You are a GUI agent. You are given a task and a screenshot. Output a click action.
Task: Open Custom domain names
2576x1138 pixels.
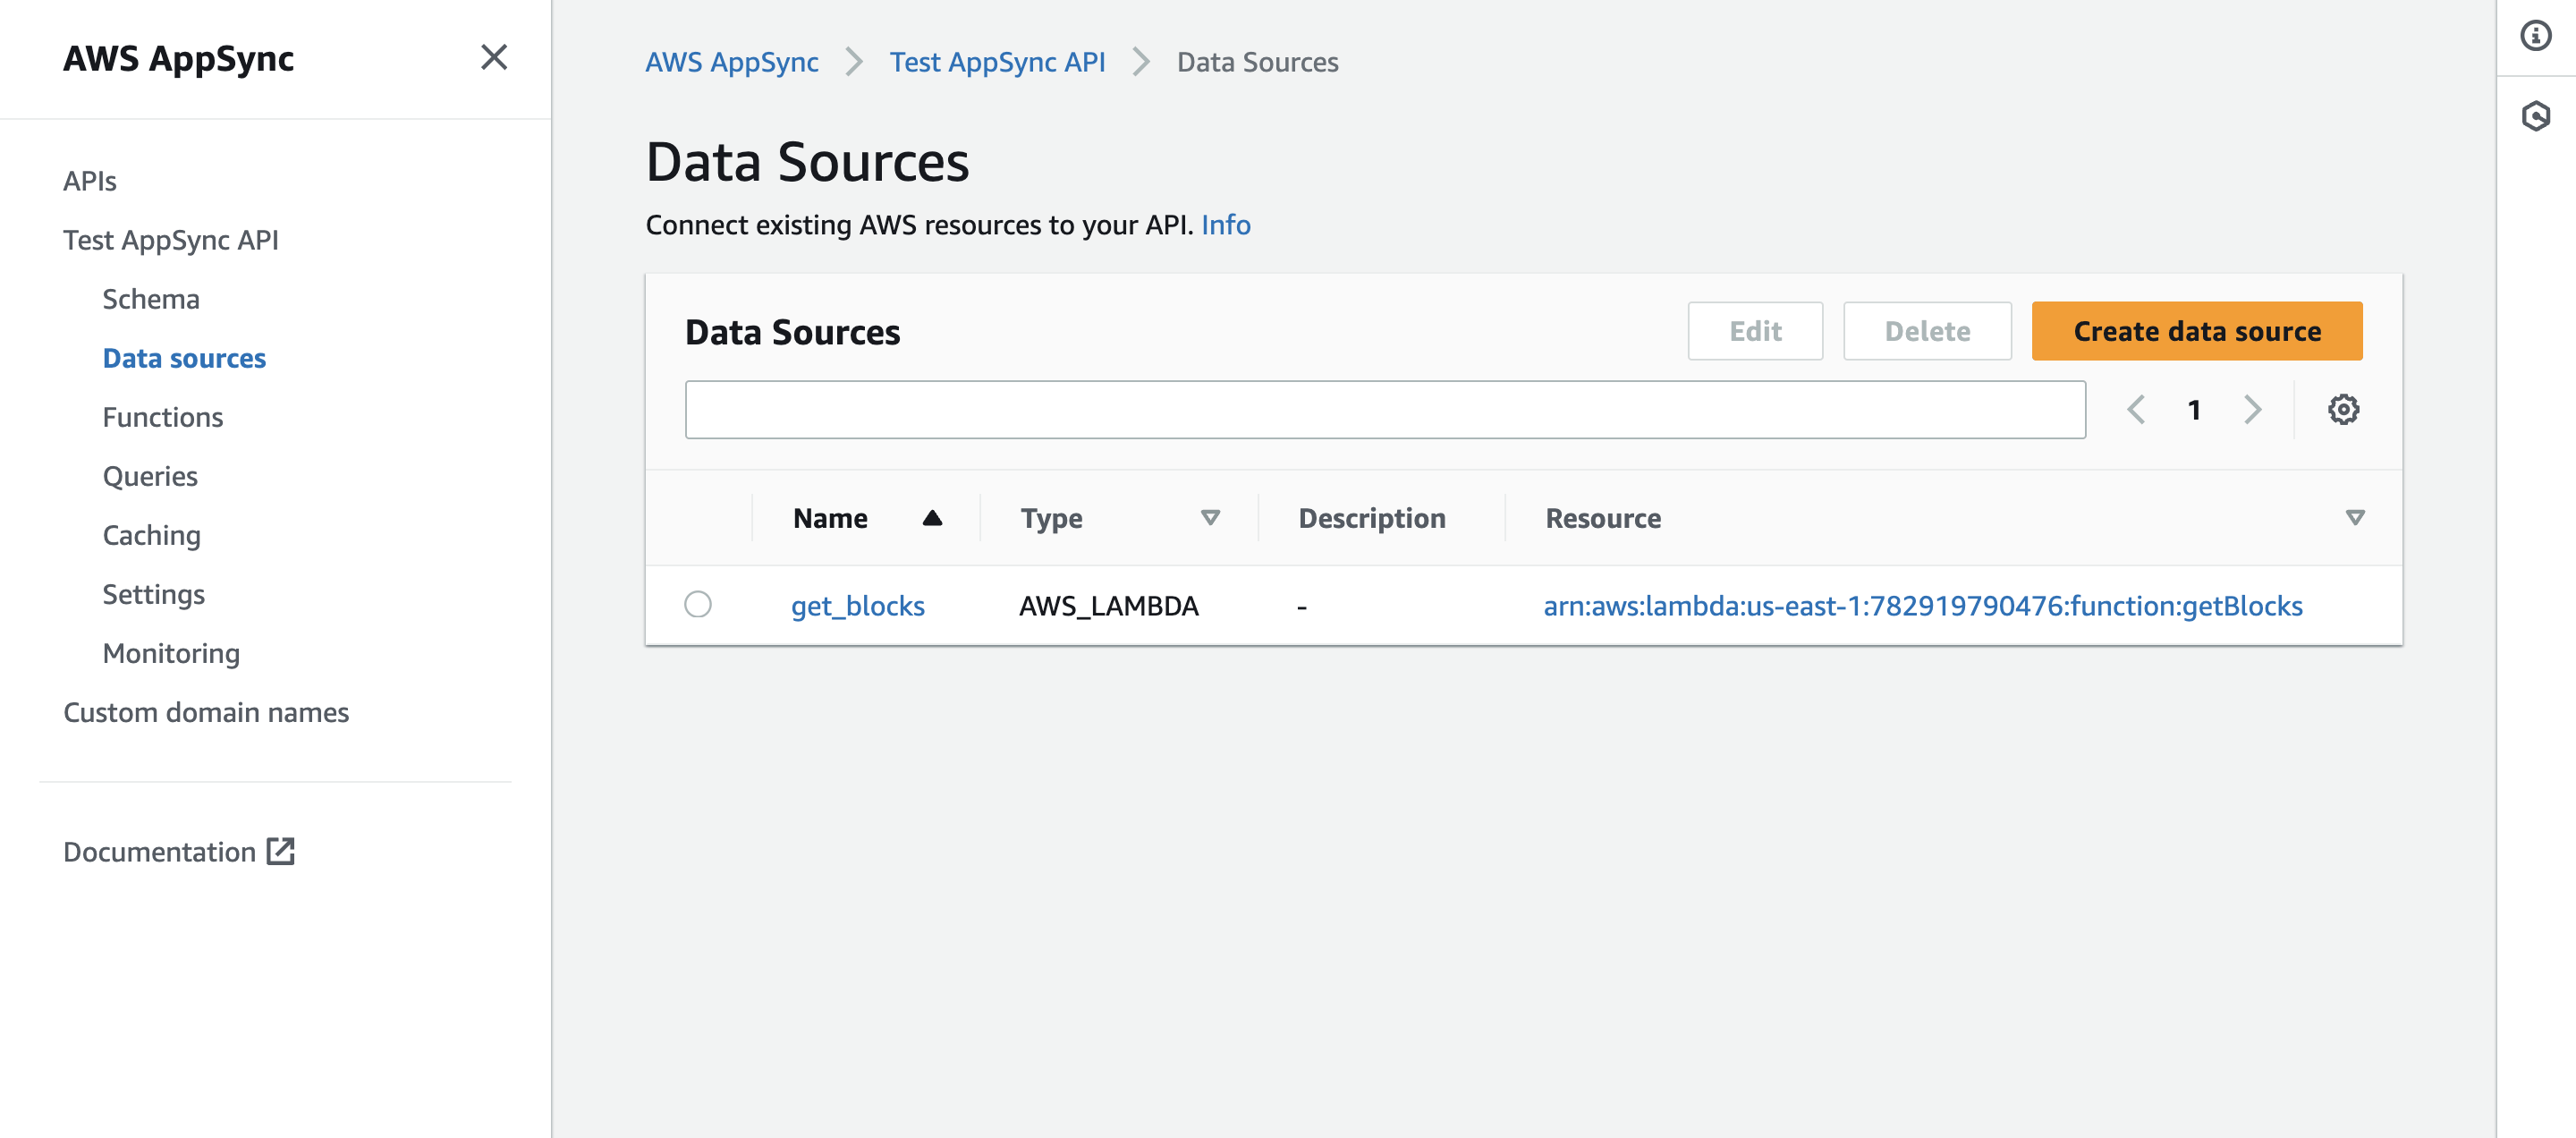206,712
